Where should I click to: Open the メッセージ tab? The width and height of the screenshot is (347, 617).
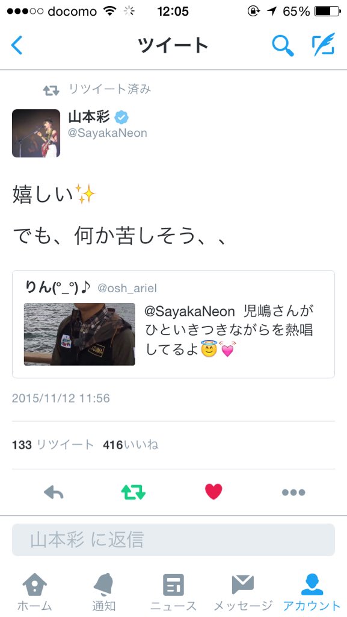[x=242, y=592]
